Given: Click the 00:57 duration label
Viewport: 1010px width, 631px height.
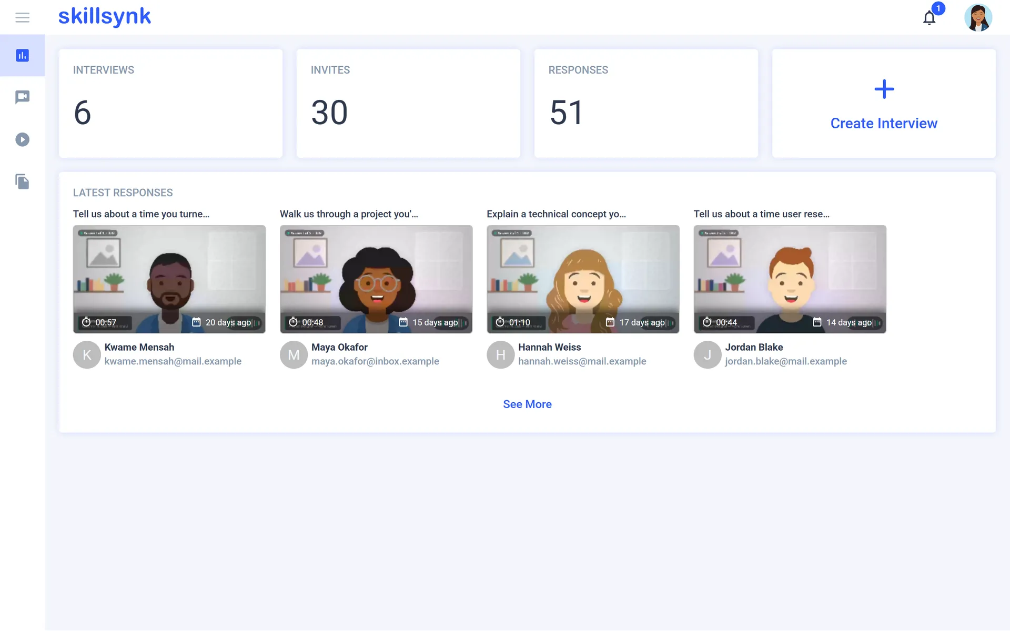Looking at the screenshot, I should (x=106, y=322).
